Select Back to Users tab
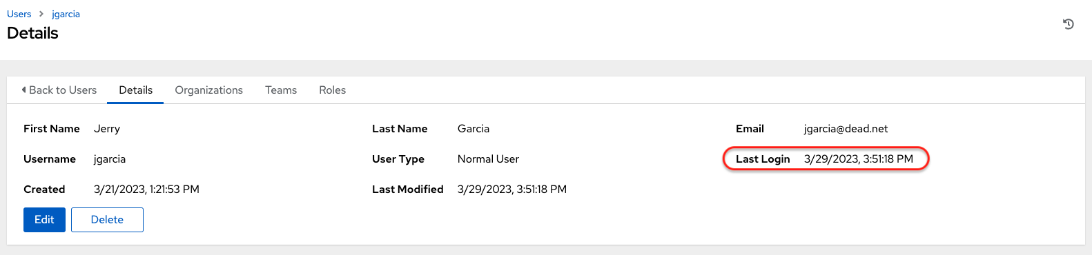Image resolution: width=1092 pixels, height=255 pixels. pyautogui.click(x=59, y=90)
